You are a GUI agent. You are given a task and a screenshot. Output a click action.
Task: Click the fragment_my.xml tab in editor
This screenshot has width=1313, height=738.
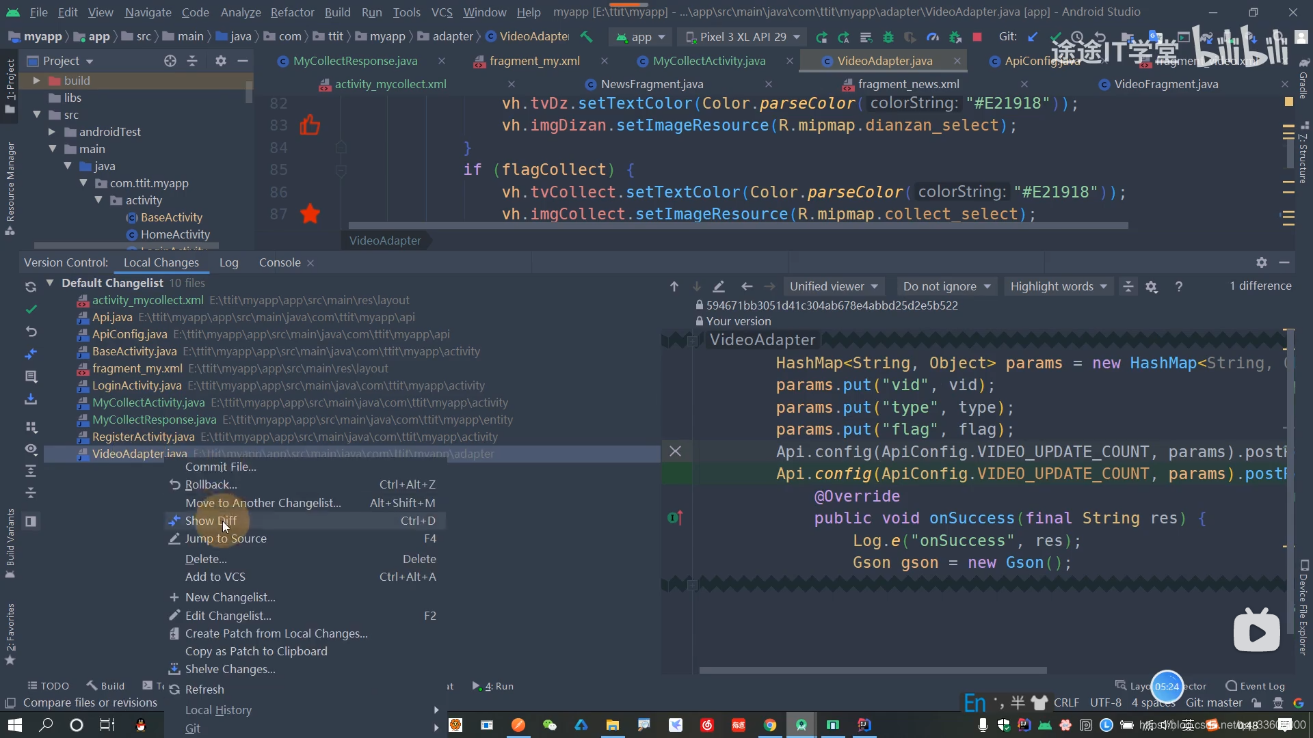pos(534,60)
